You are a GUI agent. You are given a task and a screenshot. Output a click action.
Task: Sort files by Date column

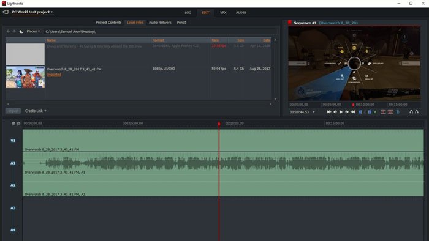click(x=267, y=40)
